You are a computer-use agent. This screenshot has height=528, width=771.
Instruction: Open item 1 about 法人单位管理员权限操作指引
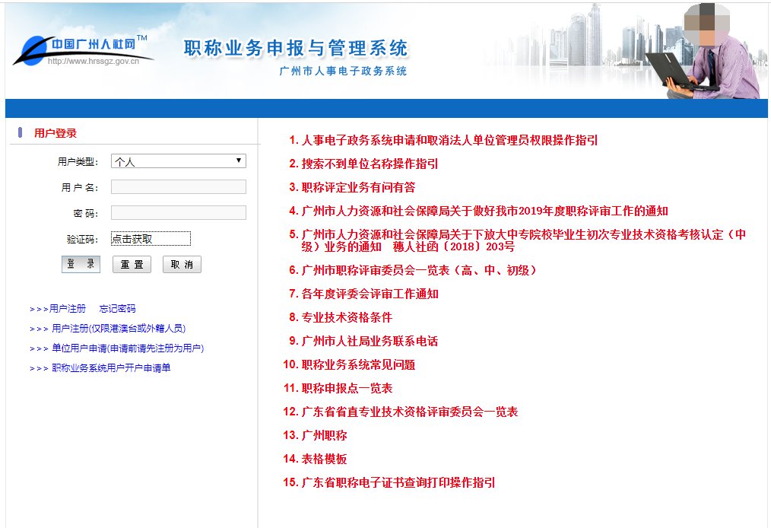(x=449, y=140)
